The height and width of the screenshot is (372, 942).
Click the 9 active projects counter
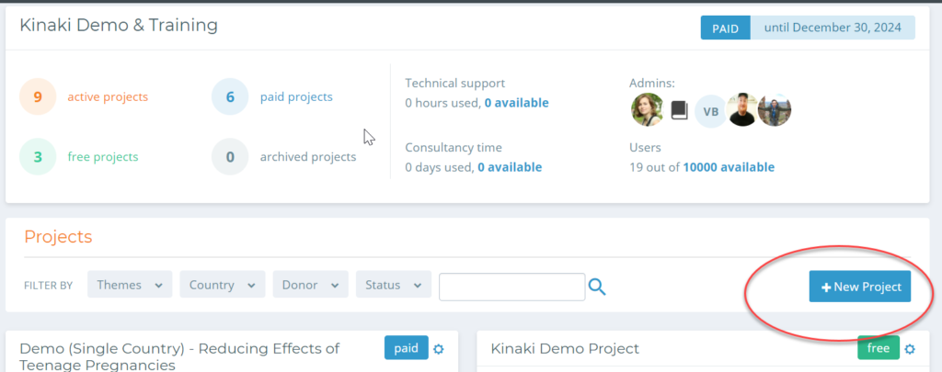pyautogui.click(x=84, y=96)
